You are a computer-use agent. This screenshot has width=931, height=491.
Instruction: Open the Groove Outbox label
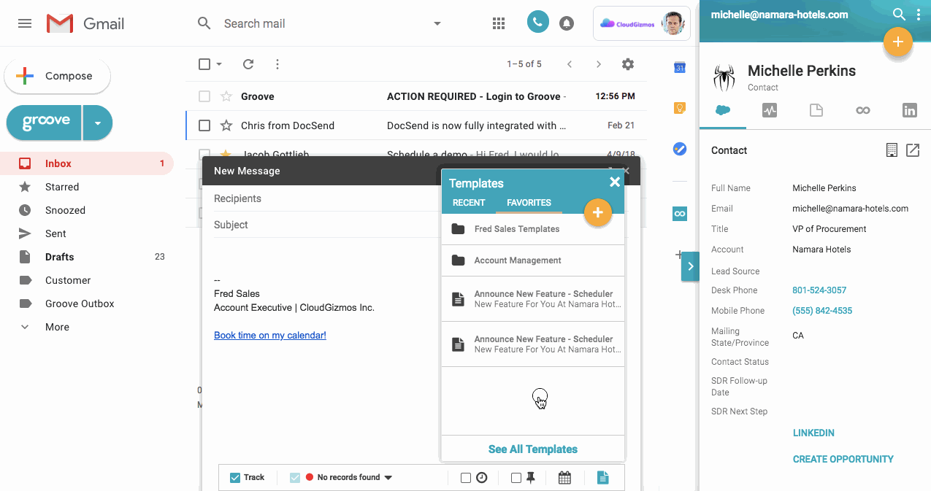(x=88, y=304)
